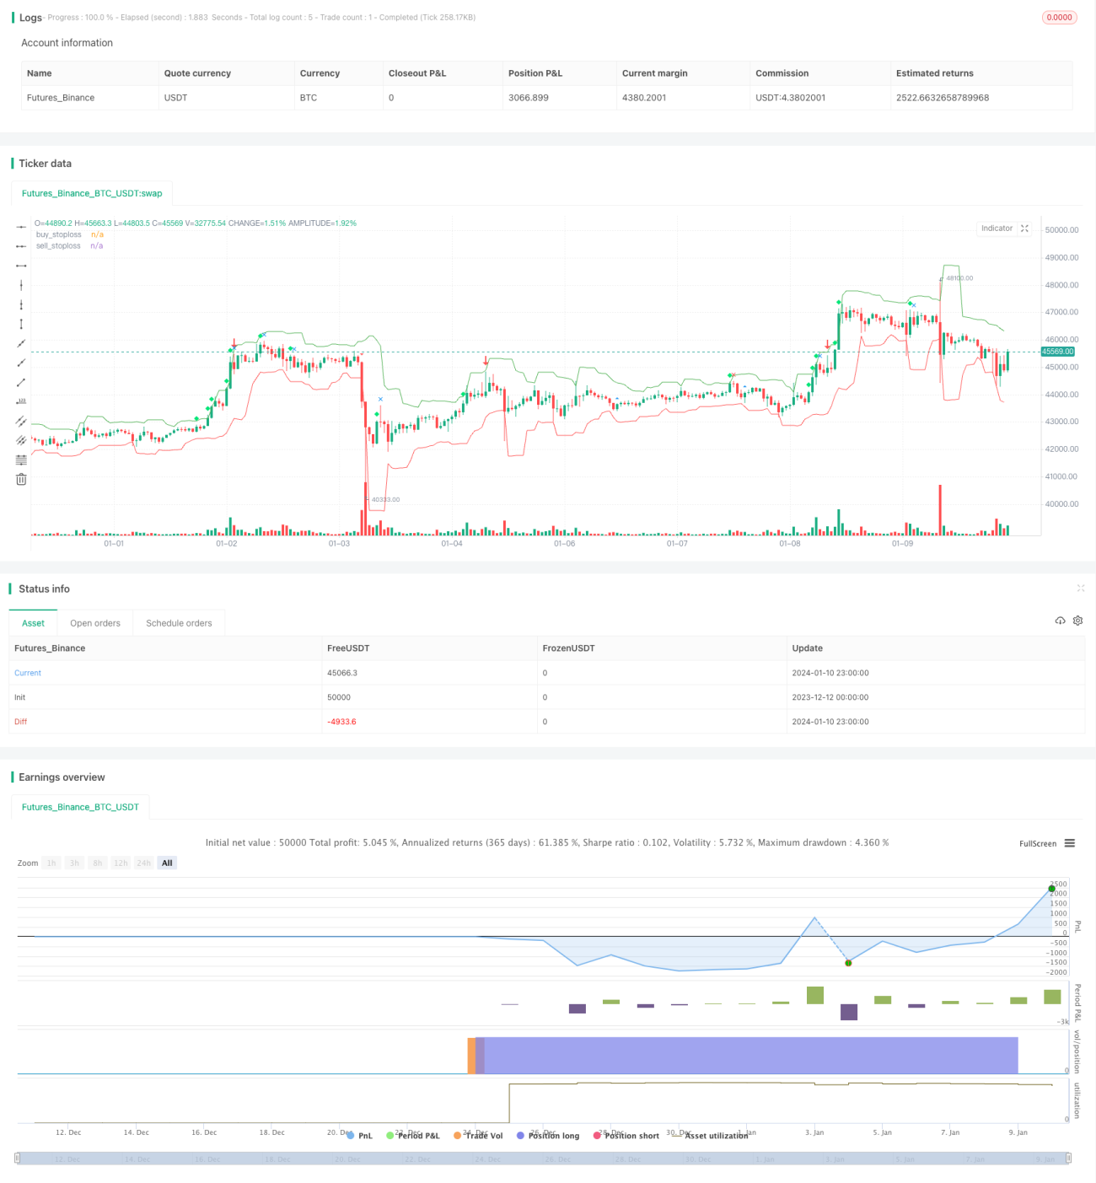Image resolution: width=1096 pixels, height=1183 pixels.
Task: Open the earnings chart hamburger menu
Action: coord(1070,843)
